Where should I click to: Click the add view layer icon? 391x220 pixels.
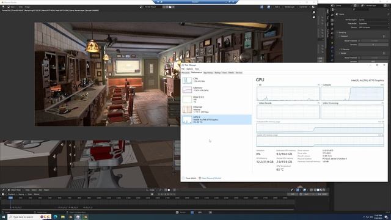tap(385, 5)
